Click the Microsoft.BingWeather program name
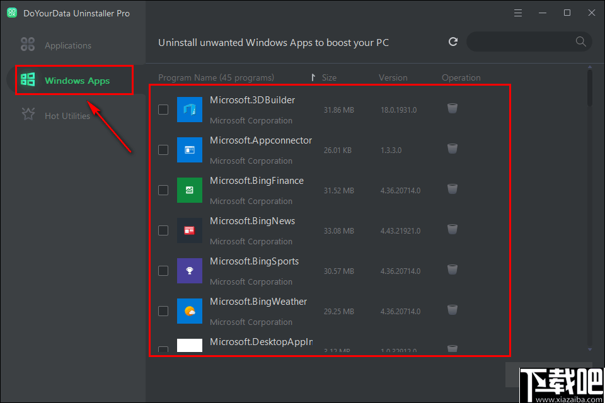 [x=258, y=301]
